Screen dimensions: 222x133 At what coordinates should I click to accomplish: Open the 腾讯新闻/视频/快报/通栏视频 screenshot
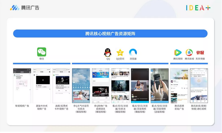199,86
